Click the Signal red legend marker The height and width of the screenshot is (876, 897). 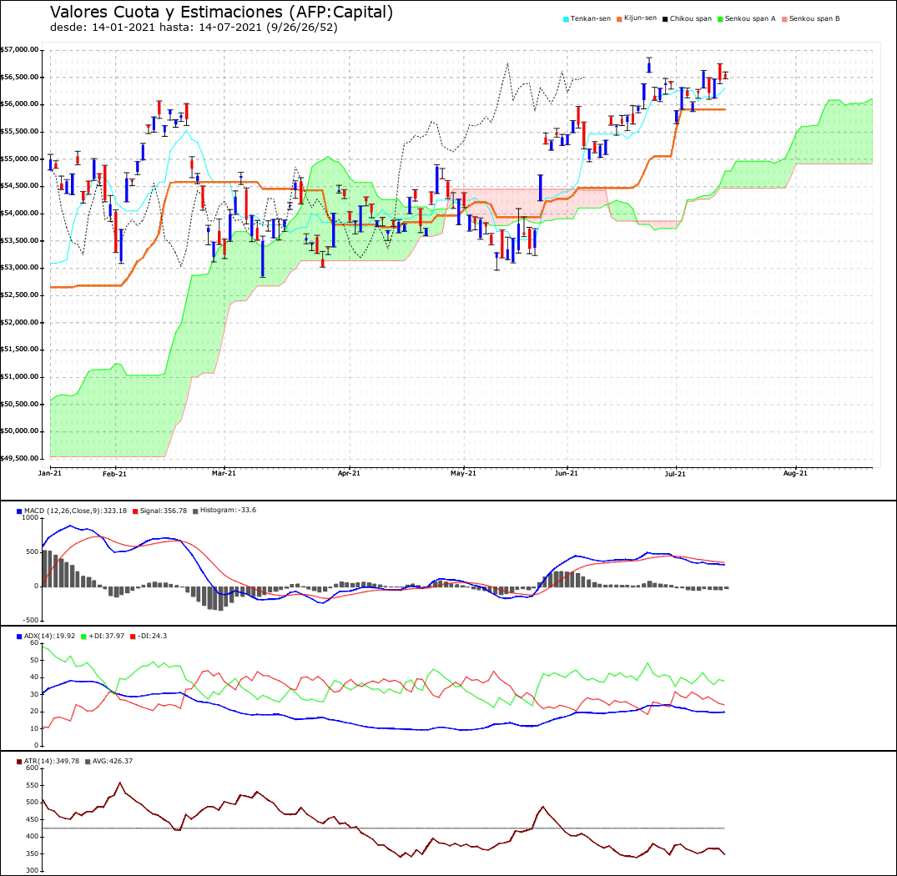pyautogui.click(x=135, y=511)
